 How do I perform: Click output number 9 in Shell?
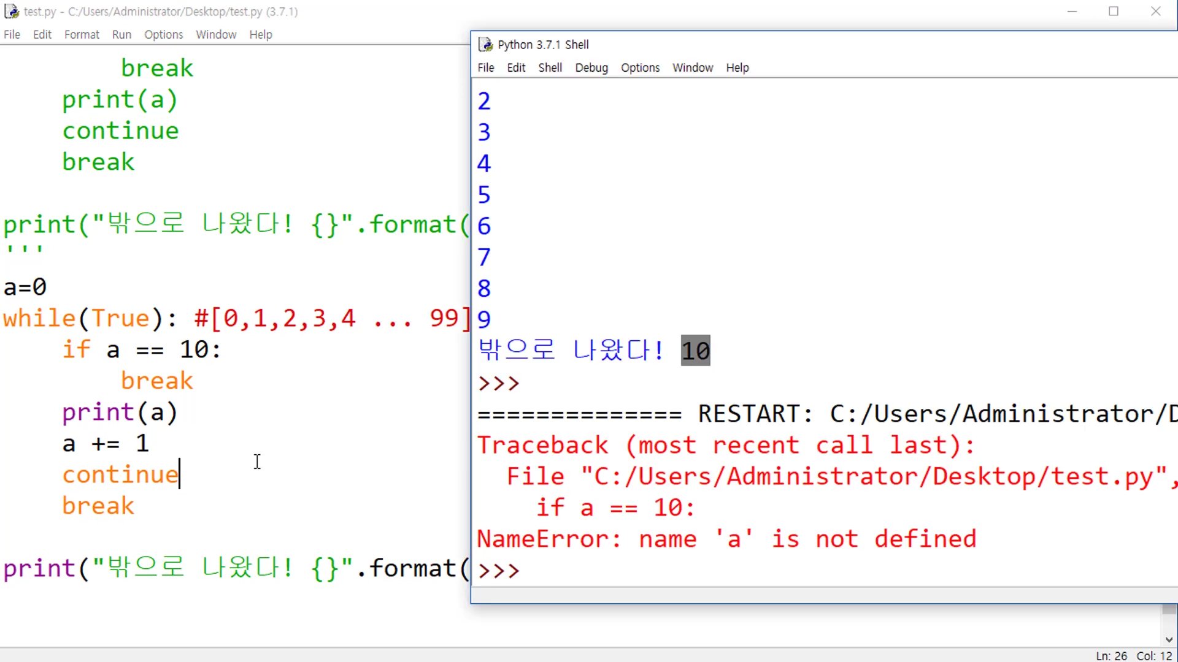pyautogui.click(x=484, y=319)
